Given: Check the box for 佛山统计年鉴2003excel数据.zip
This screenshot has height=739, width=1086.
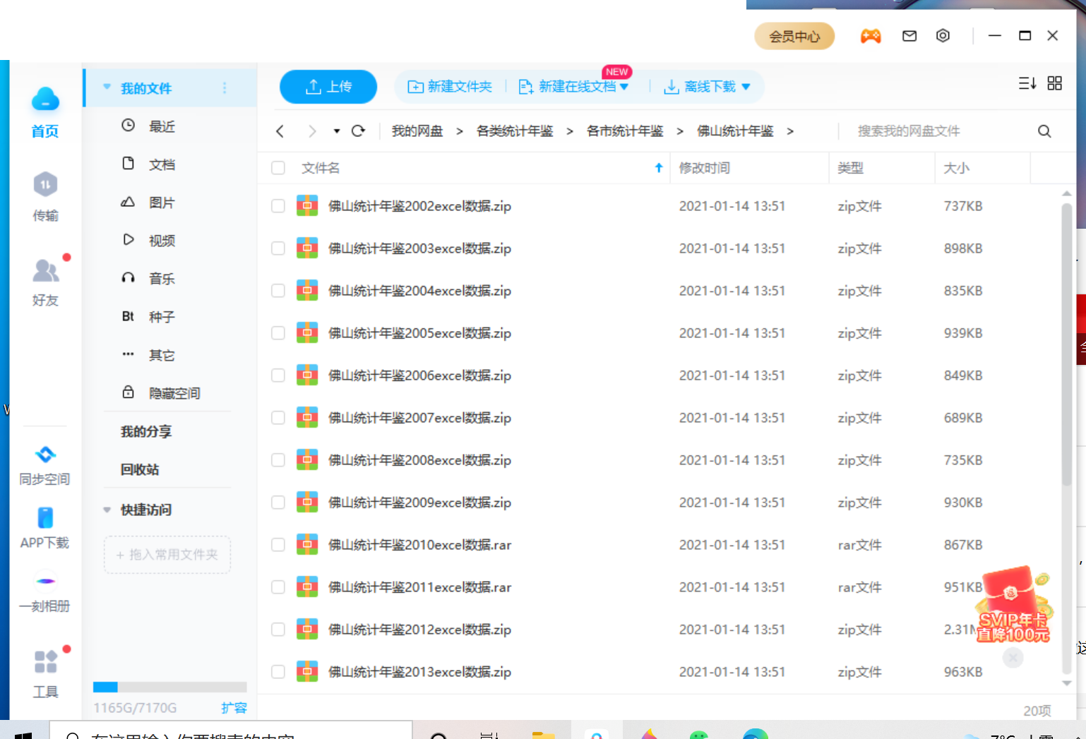Looking at the screenshot, I should point(278,248).
